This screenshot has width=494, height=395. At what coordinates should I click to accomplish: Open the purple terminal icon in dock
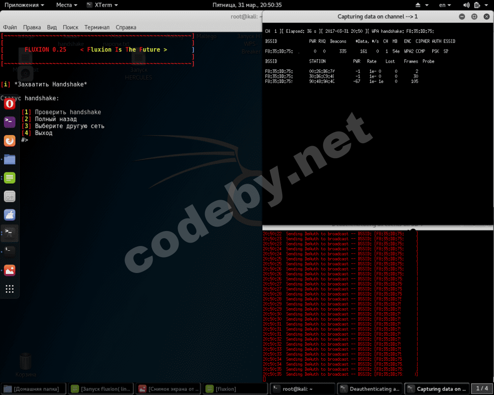[10, 122]
